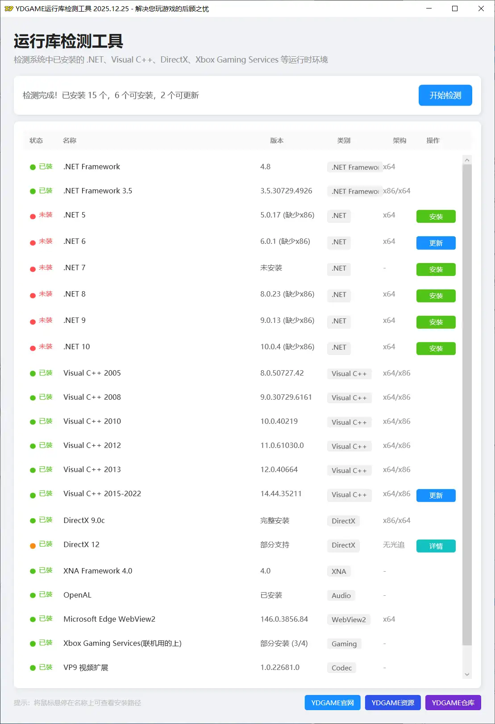Viewport: 495px width, 724px height.
Task: Install .NET 7 via its 安装 button
Action: tap(435, 269)
